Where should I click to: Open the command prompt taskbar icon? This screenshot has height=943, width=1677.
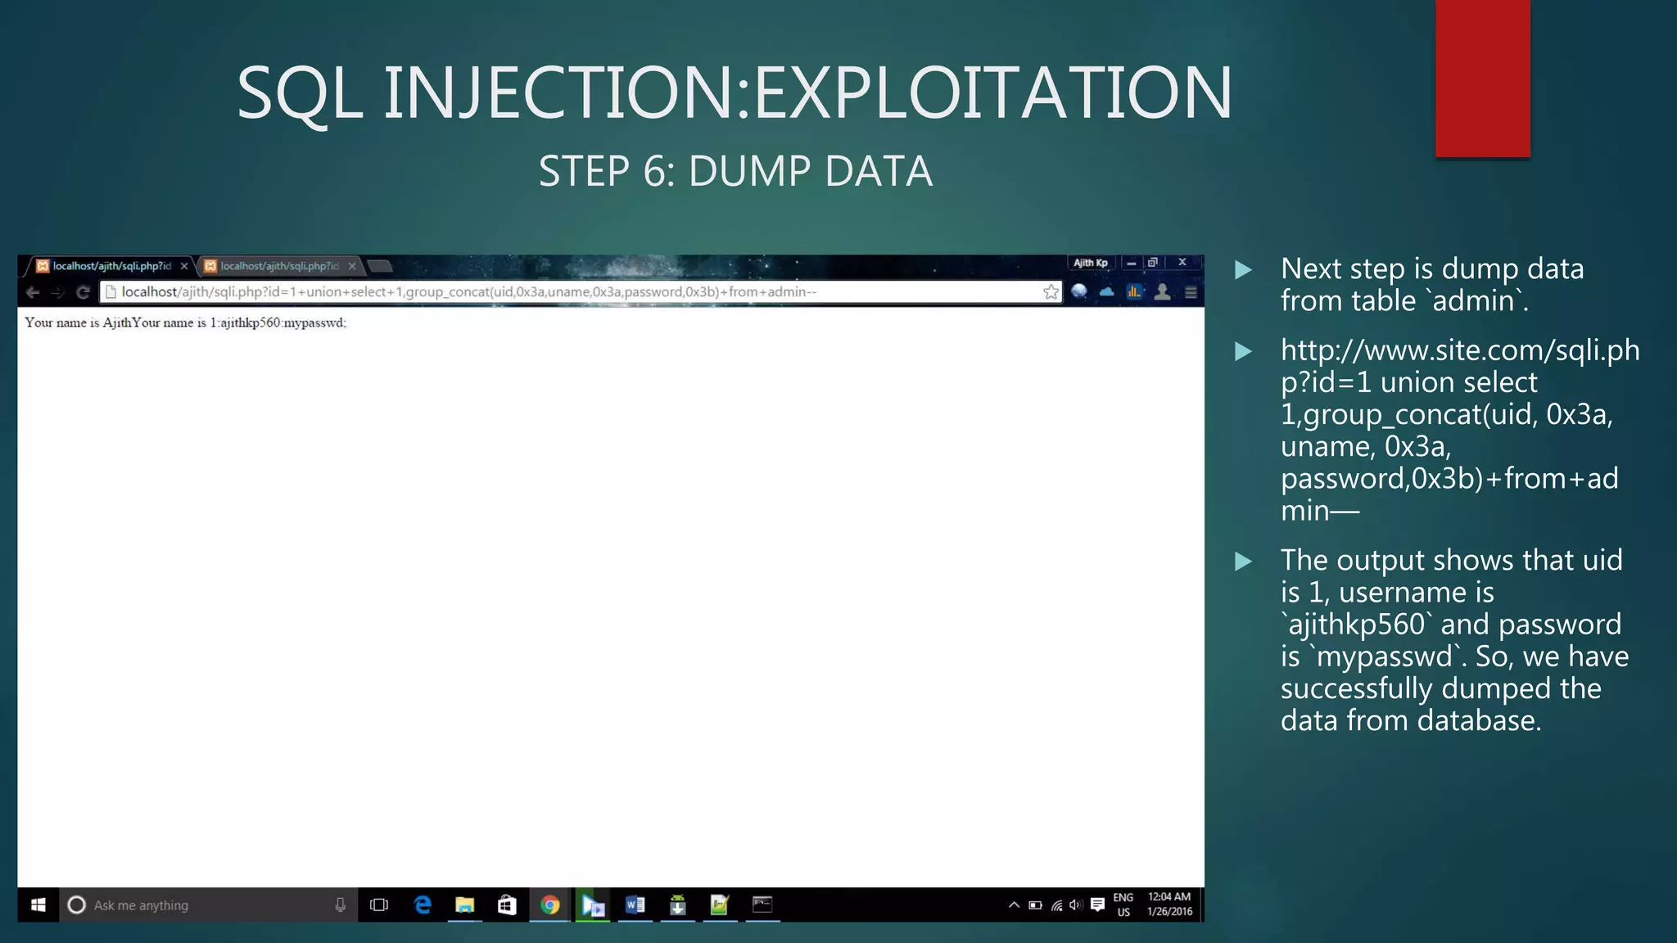762,905
